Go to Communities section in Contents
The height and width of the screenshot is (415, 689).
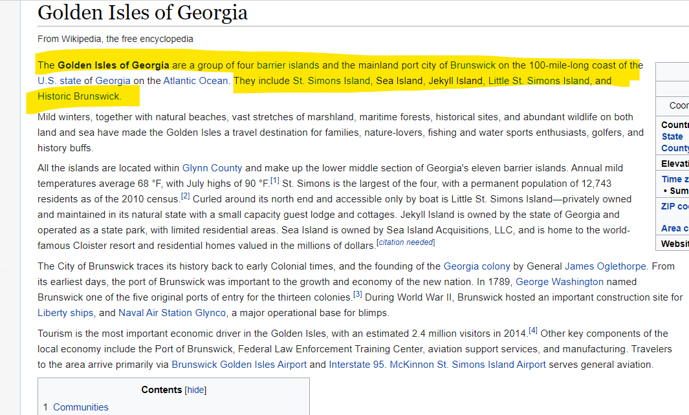[80, 407]
